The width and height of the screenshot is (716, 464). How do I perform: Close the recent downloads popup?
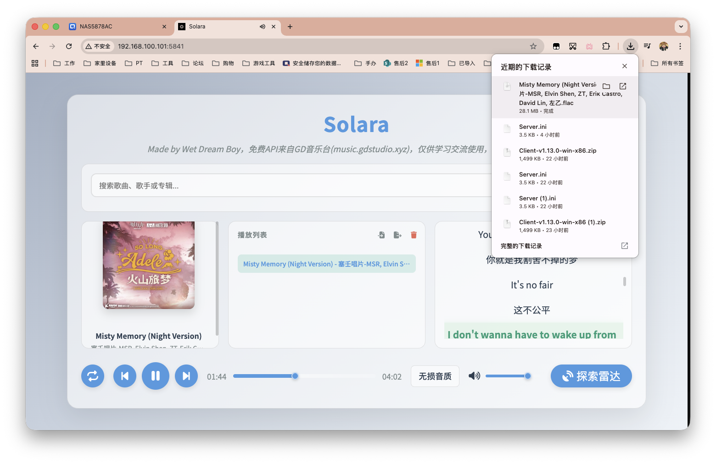click(x=625, y=66)
